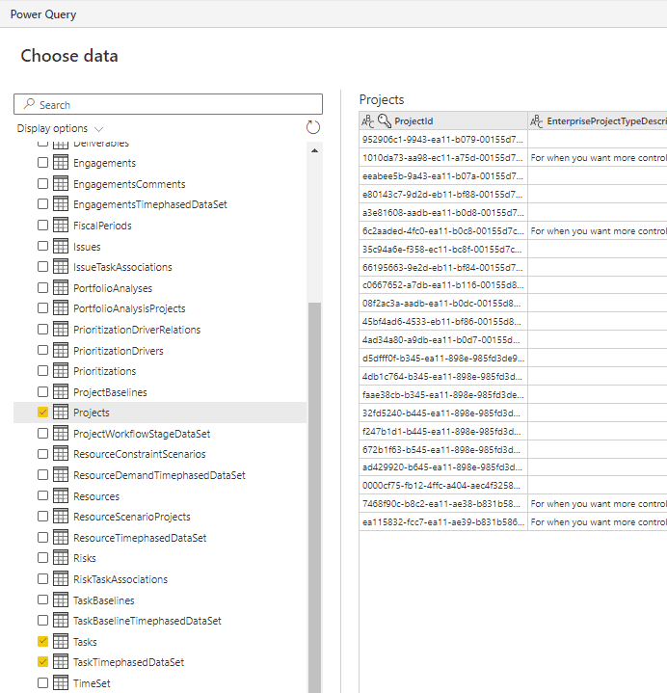The image size is (667, 693).
Task: Check the PortfolioAnalysisProjects checkbox
Action: point(42,308)
